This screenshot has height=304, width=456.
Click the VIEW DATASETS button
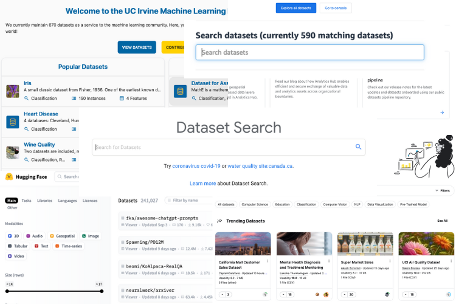(x=137, y=47)
